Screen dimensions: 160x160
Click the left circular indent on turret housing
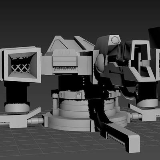pos(60,53)
